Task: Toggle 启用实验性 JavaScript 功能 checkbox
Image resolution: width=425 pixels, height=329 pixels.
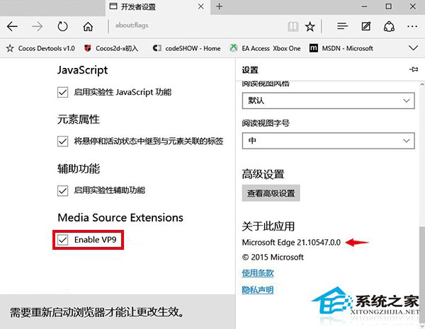Action: (x=62, y=93)
